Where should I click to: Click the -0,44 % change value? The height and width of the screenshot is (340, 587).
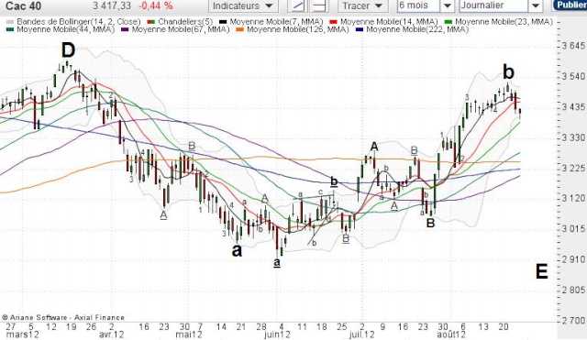[156, 5]
